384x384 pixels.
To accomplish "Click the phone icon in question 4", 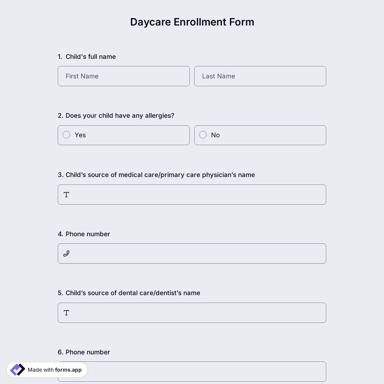I will pos(66,253).
